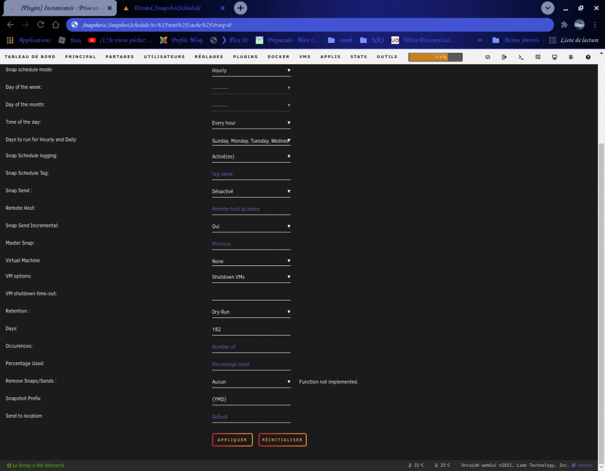Click the browser home icon

coord(56,25)
